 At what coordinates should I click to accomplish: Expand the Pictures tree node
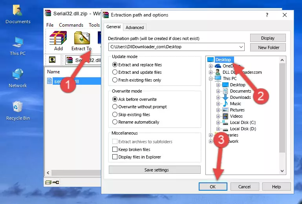pyautogui.click(x=218, y=110)
